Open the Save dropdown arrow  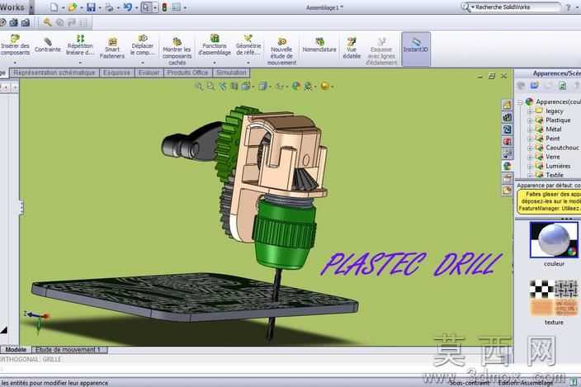pyautogui.click(x=100, y=7)
